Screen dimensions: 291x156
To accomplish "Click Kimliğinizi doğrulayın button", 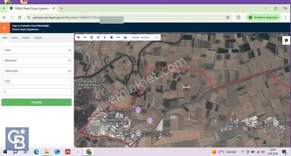I will [x=263, y=17].
